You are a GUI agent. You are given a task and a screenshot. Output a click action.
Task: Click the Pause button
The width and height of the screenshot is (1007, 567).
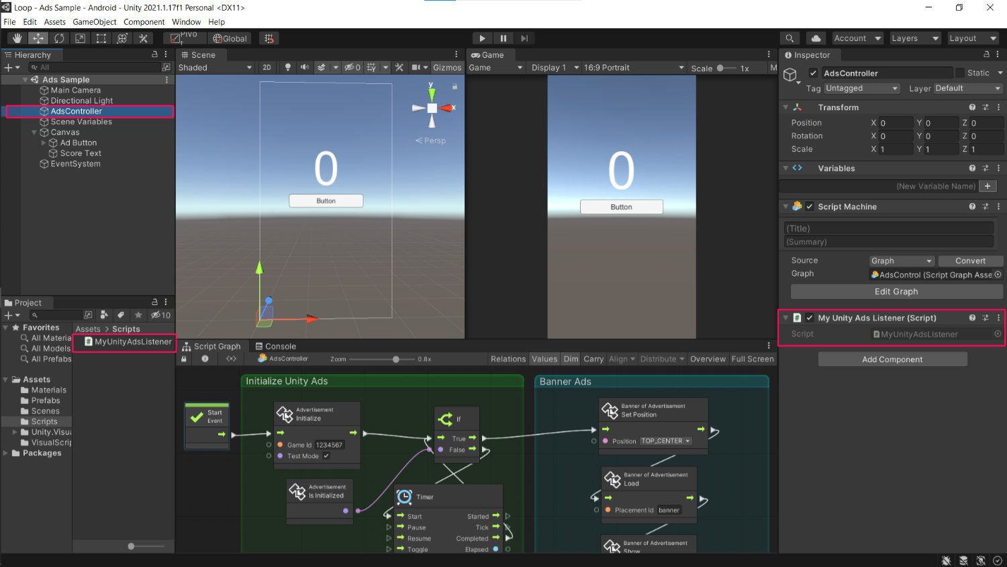[x=503, y=38]
